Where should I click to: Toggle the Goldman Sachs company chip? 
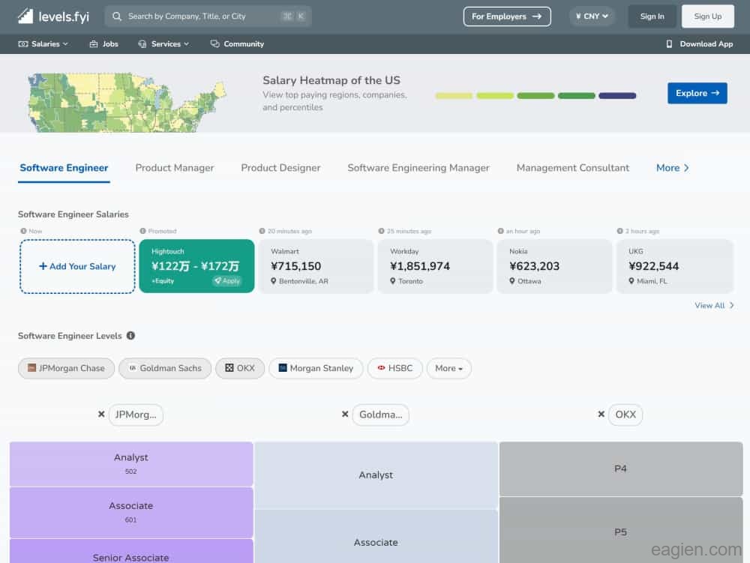[x=164, y=368]
